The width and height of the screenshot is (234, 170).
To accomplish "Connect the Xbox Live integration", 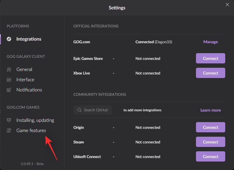I will tap(211, 73).
